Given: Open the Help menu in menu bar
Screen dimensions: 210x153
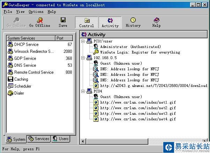Looking at the screenshot, I should click(52, 11).
